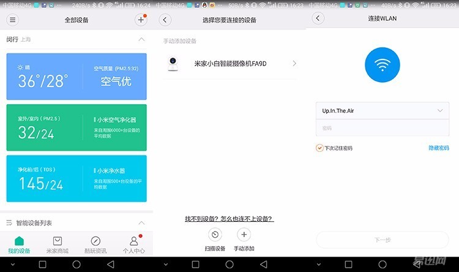This screenshot has width=459, height=272.
Task: Open the hamburger menu on 全部设备 screen
Action: coord(13,20)
